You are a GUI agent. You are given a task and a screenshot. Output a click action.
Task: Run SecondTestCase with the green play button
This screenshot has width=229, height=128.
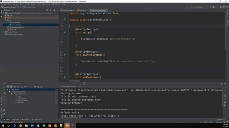208,7
